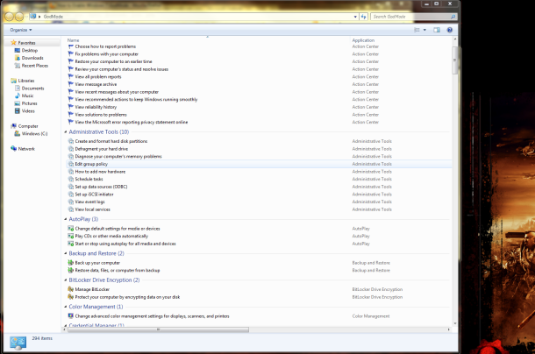This screenshot has width=535, height=354.
Task: Sort by the Application column header
Action: [363, 40]
